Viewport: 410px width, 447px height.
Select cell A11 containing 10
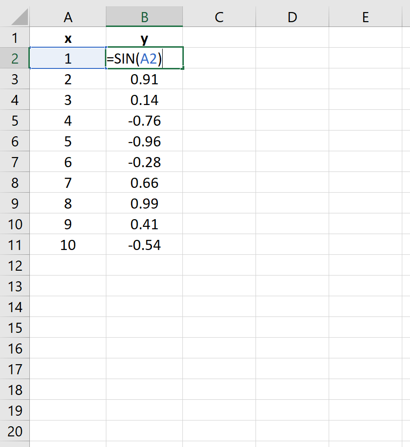tap(68, 245)
